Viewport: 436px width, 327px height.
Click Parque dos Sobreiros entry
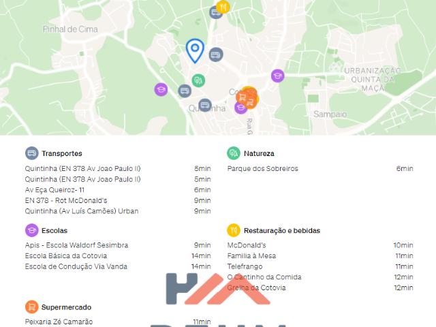pos(320,168)
